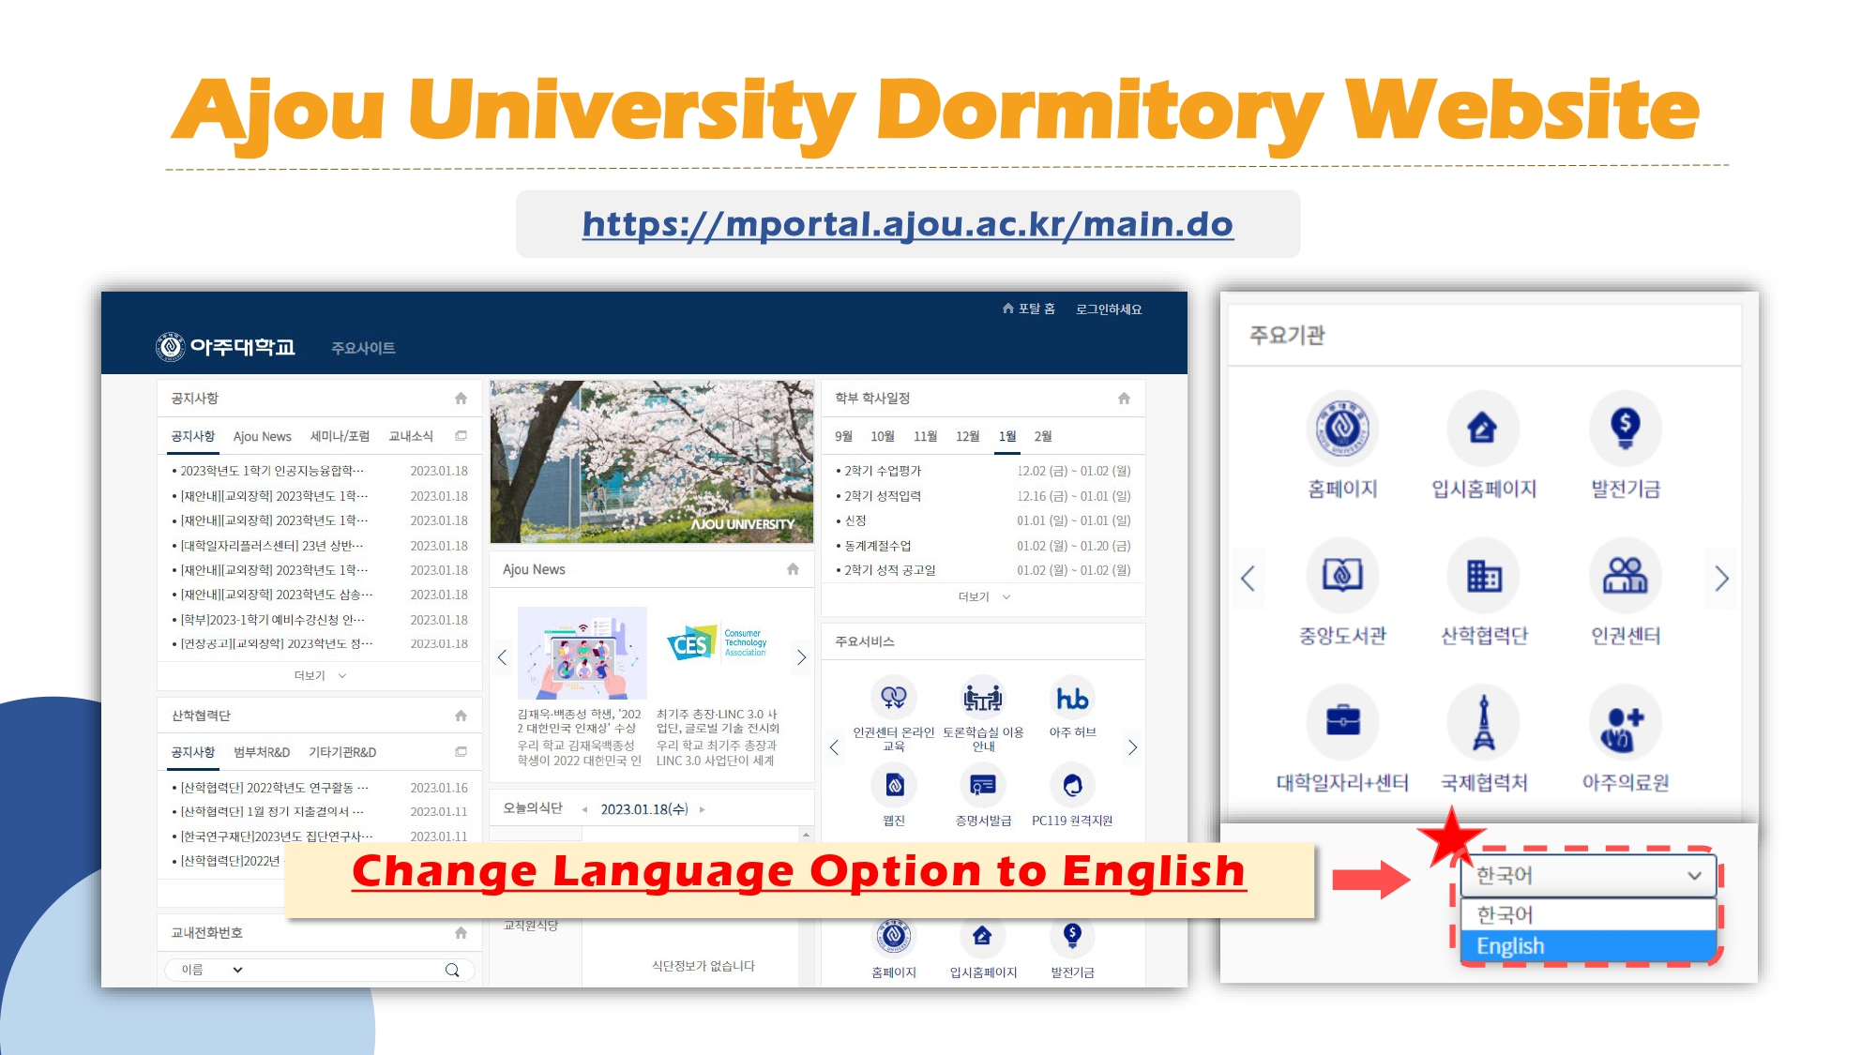The image size is (1876, 1055).
Task: Open the mportal.ajou.ac.kr main.do hyperlink
Action: click(x=907, y=224)
